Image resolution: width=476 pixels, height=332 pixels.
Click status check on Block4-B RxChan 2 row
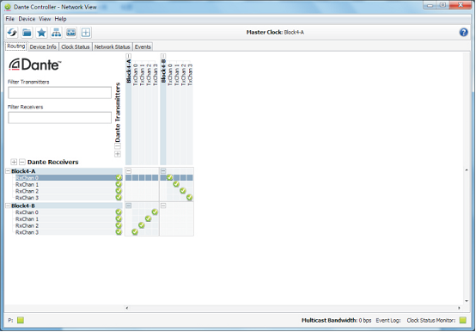(119, 225)
